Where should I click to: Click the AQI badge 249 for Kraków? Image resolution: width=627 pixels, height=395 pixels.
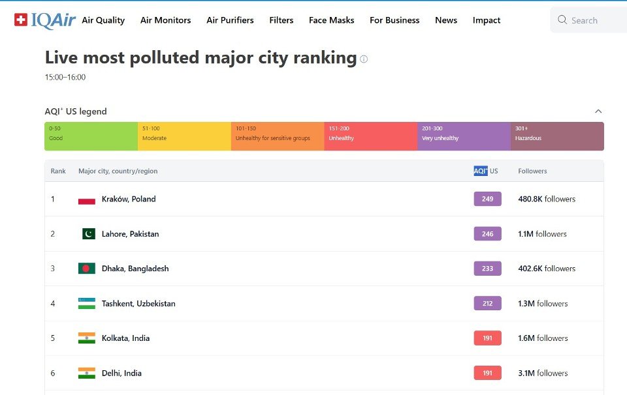click(487, 199)
